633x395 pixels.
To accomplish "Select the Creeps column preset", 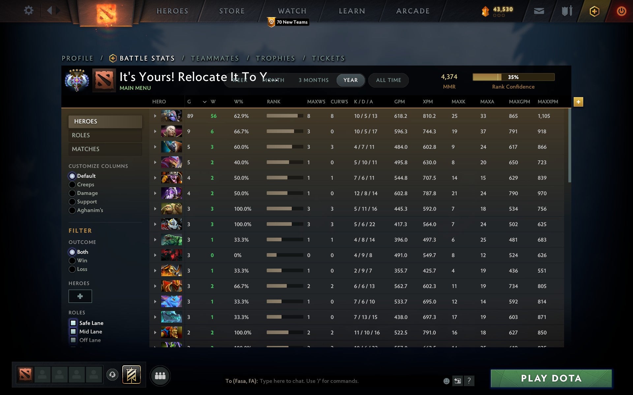I will pos(72,184).
